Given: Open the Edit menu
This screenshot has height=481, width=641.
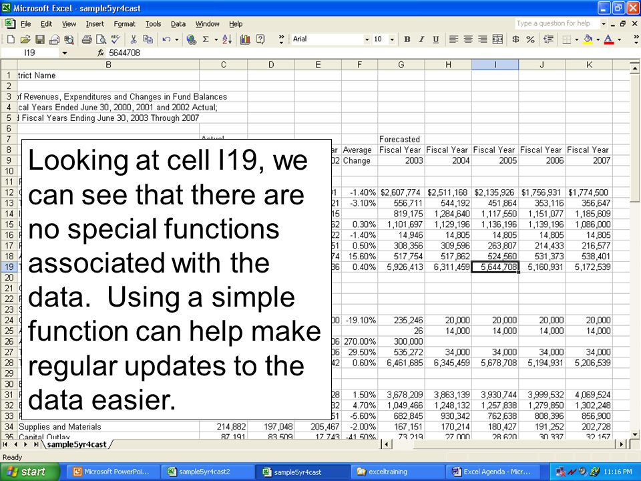Looking at the screenshot, I should [46, 24].
